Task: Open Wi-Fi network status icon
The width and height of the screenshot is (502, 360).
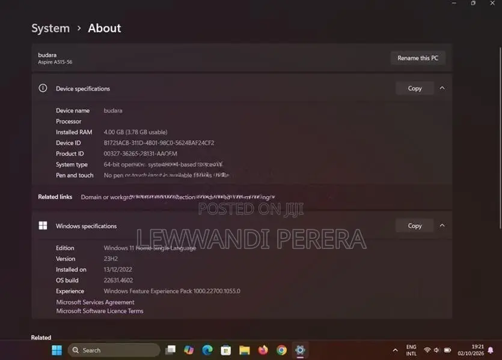Action: coord(427,350)
